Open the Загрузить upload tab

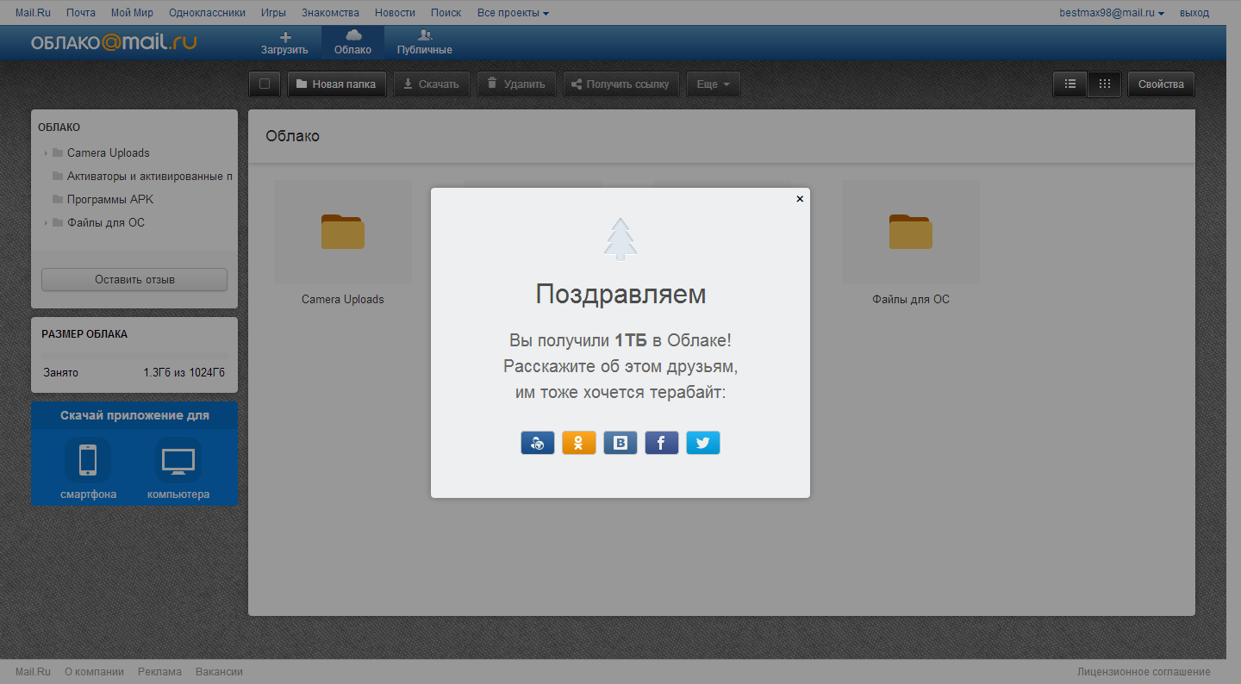285,43
